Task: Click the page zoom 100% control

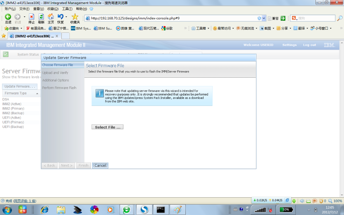Action: pyautogui.click(x=335, y=201)
